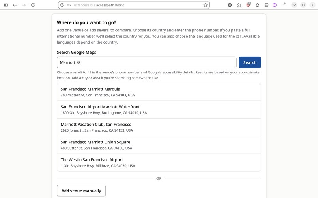This screenshot has width=318, height=198.
Task: Pick Marriott Vacation Club, San Francisco result
Action: (x=159, y=127)
